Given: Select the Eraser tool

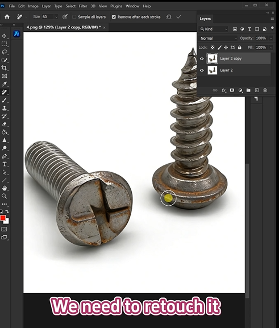Looking at the screenshot, I should (x=4, y=124).
